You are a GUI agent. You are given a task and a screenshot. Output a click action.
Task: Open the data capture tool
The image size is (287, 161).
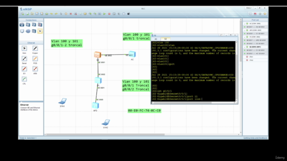pos(114,14)
